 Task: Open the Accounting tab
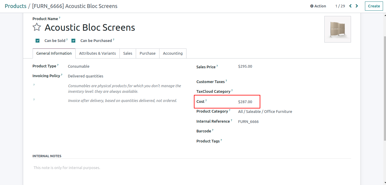pos(173,53)
